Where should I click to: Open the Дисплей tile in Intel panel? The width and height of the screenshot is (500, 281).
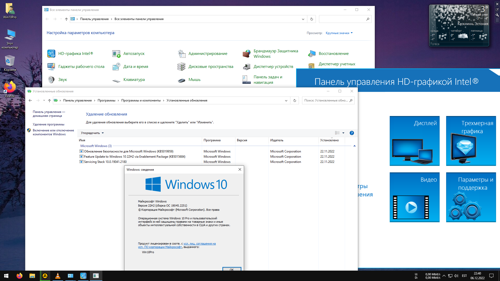click(415, 141)
